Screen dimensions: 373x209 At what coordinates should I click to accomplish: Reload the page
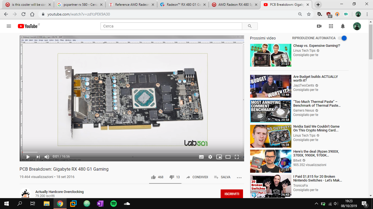[x=23, y=14]
